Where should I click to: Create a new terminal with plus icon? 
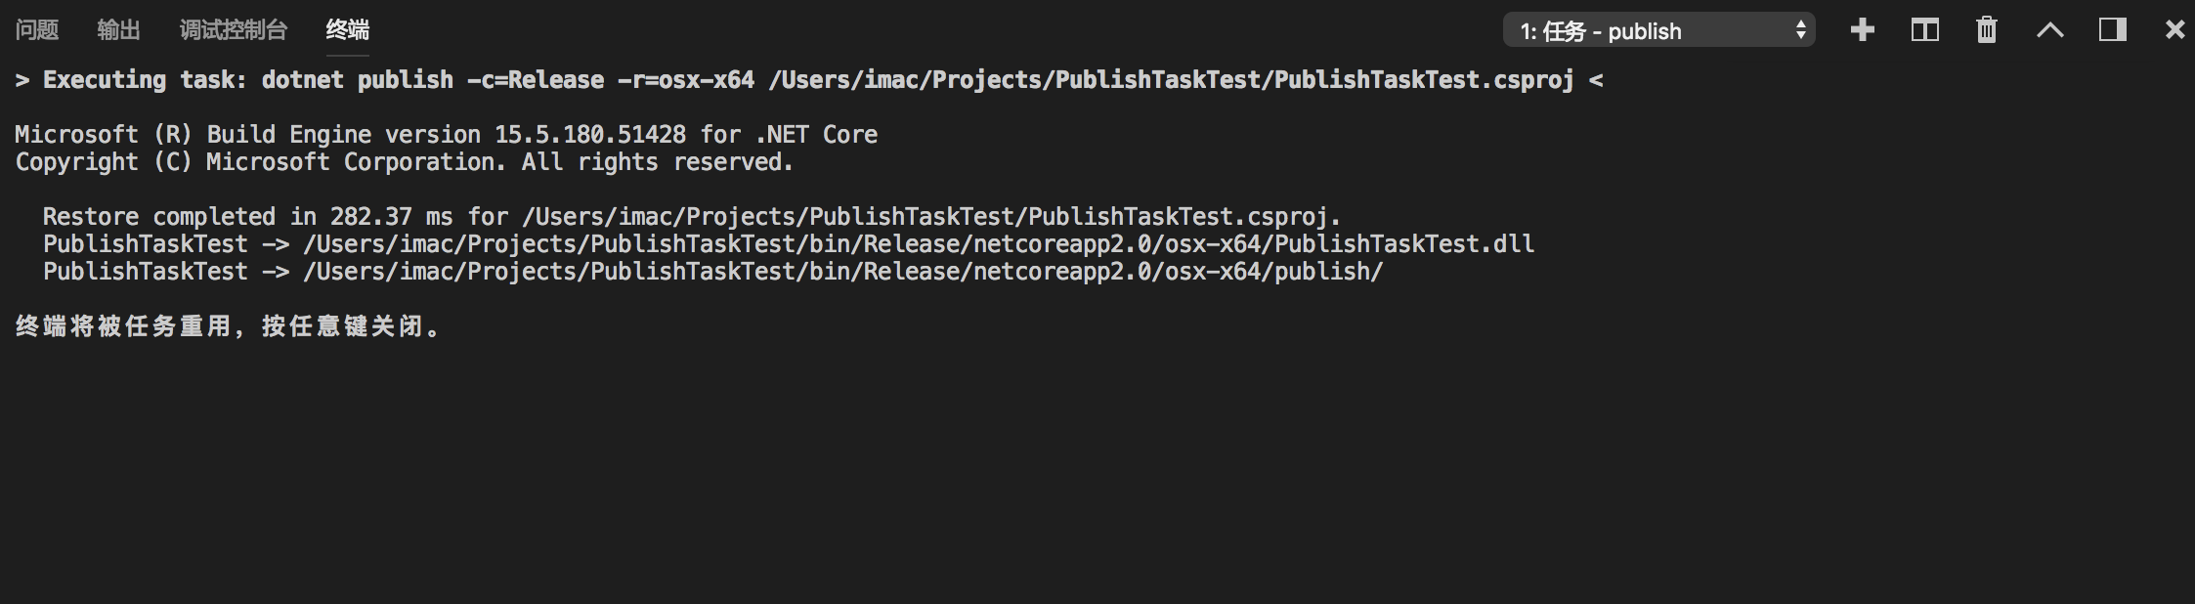pos(1863,30)
